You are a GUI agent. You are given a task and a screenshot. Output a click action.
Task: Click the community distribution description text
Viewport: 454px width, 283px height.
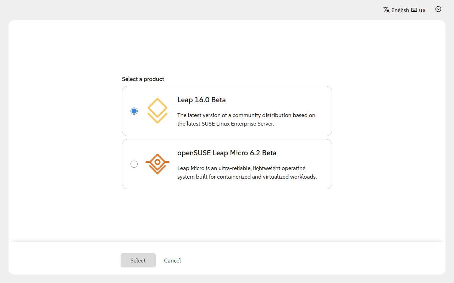(246, 115)
